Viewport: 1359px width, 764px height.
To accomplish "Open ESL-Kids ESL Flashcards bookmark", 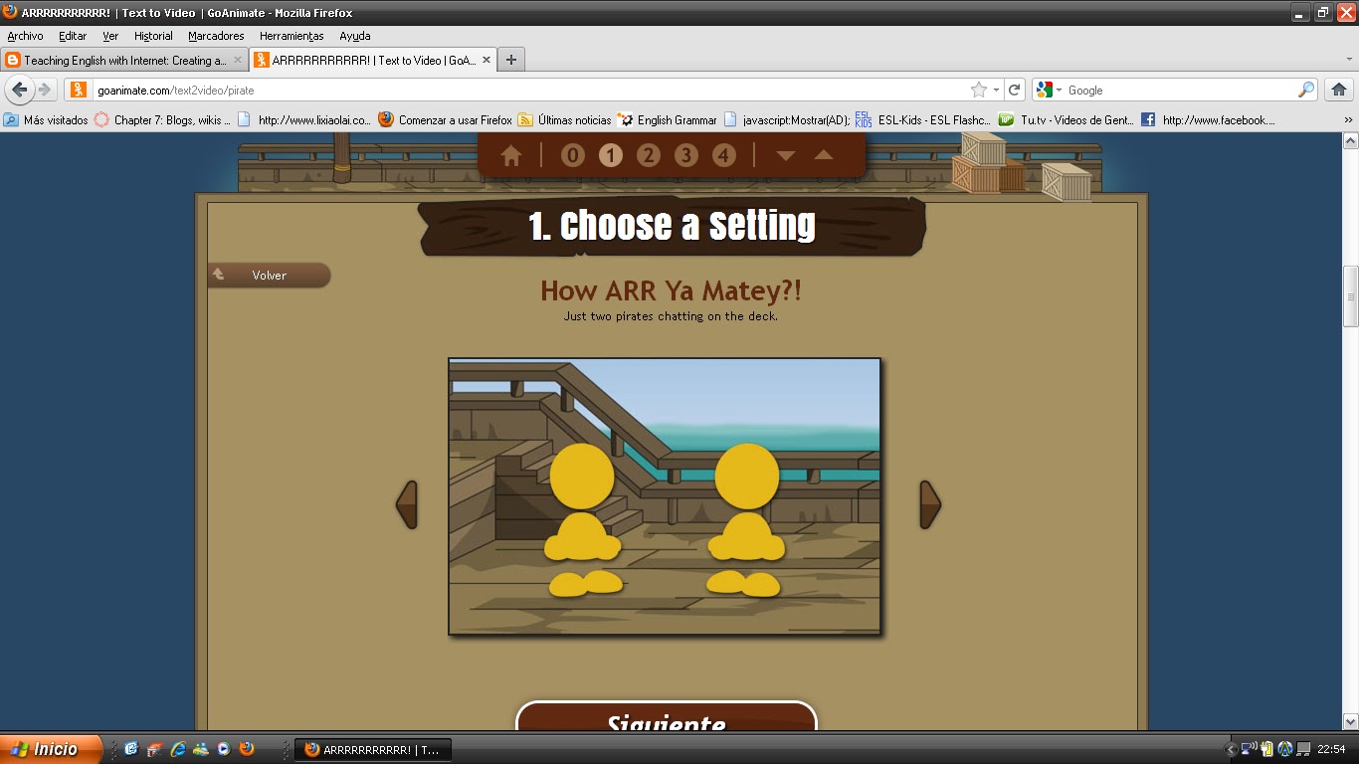I will pos(923,119).
